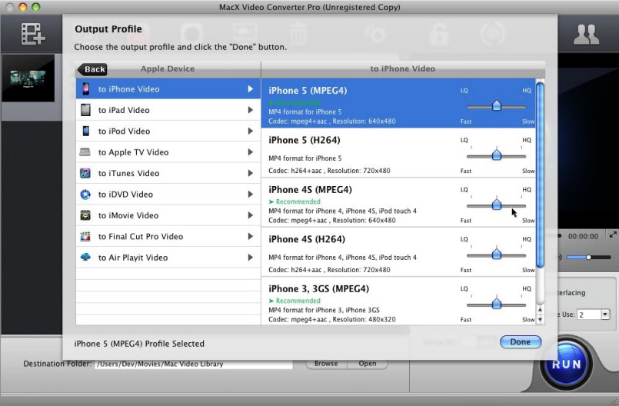This screenshot has height=406, width=619.
Task: Click the Final Cut Pro icon
Action: pyautogui.click(x=85, y=237)
